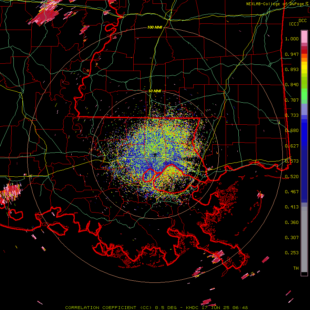
Task: Select the 0.947 color scale value
Action: pos(292,54)
